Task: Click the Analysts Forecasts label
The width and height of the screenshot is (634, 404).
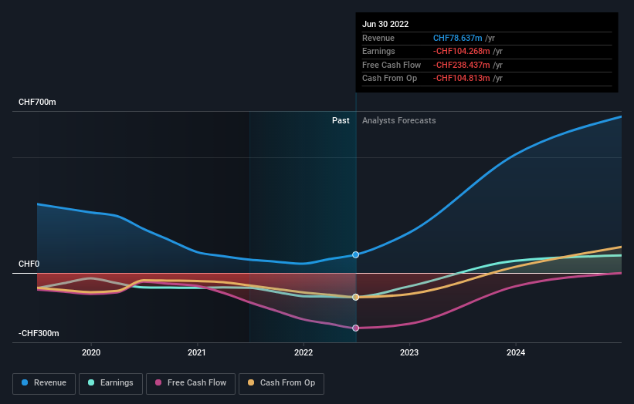Action: (x=398, y=121)
